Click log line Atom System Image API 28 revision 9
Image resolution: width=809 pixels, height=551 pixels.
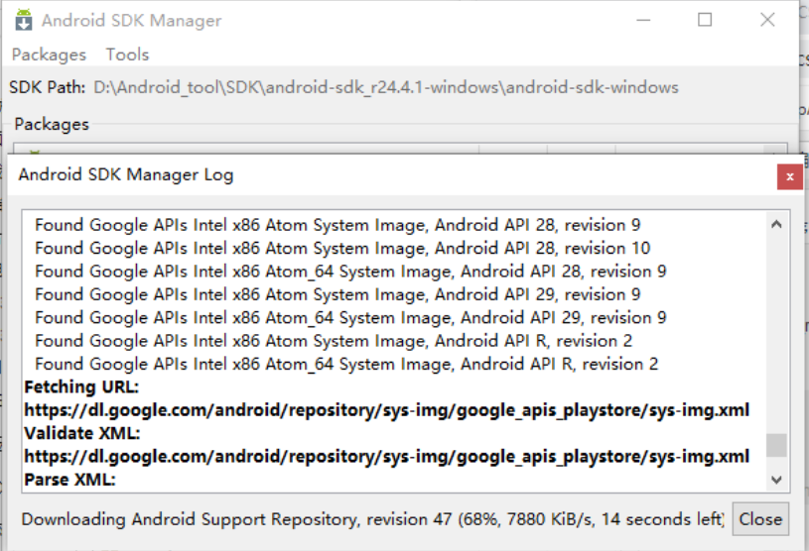(x=337, y=225)
